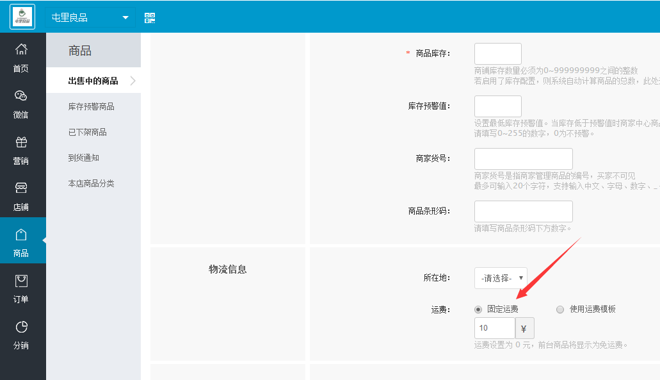
Task: Click the QR code icon
Action: [150, 18]
